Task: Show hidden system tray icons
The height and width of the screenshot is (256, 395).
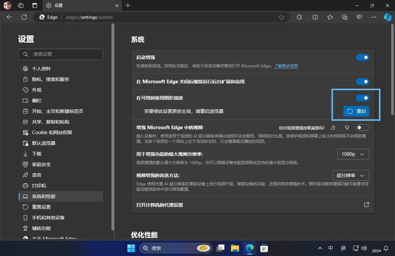Action: tap(320, 248)
